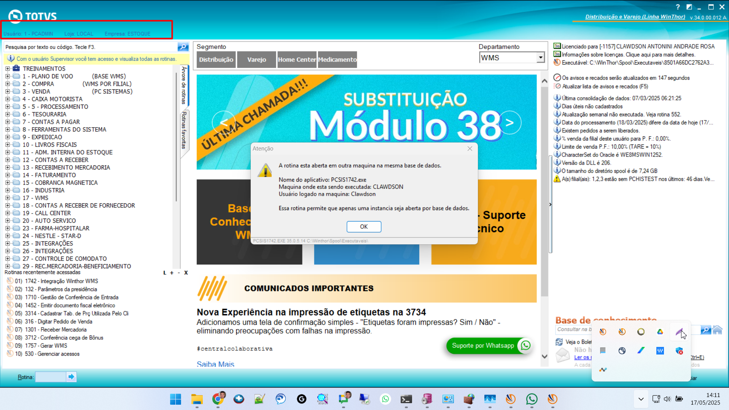Click Atualizar lista de avisos e recados (F5)
729x410 pixels.
click(605, 87)
